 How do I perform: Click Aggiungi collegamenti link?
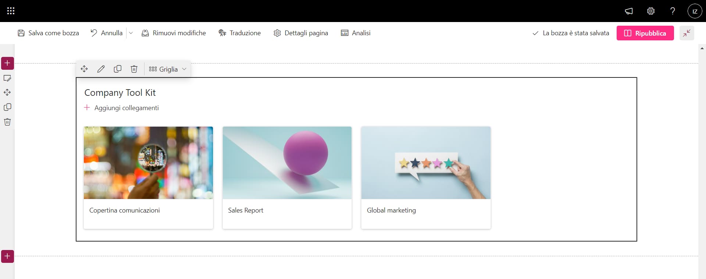point(126,108)
